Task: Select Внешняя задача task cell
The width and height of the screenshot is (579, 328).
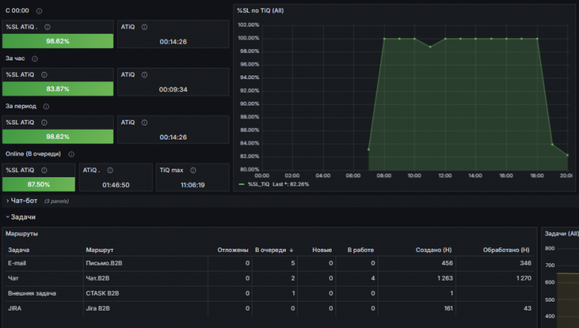Action: (32, 293)
